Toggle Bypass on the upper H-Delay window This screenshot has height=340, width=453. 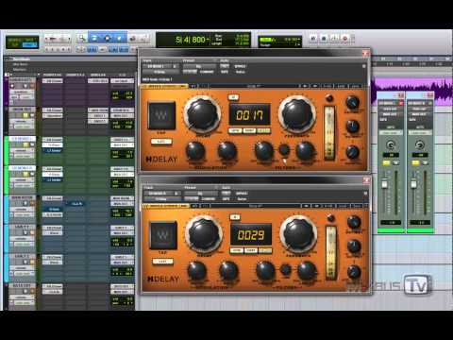coord(241,66)
